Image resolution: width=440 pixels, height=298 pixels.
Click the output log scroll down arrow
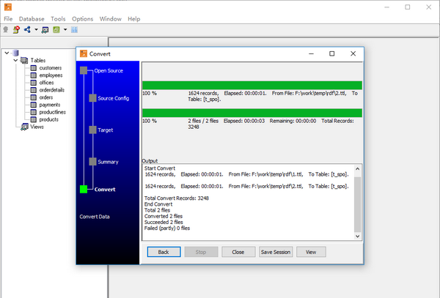pos(358,236)
